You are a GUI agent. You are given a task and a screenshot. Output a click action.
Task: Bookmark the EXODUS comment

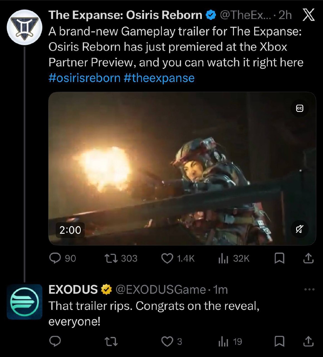pos(279,341)
